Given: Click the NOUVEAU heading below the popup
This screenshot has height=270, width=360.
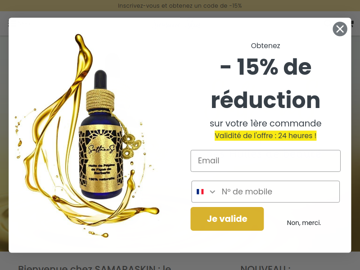Looking at the screenshot, I should (x=265, y=267).
